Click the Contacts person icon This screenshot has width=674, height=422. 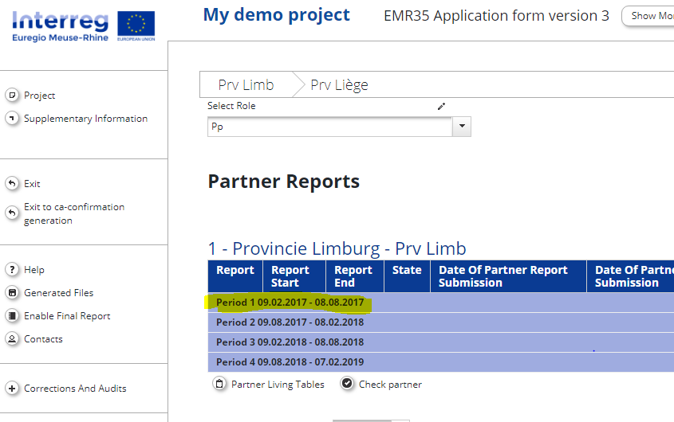(x=12, y=339)
